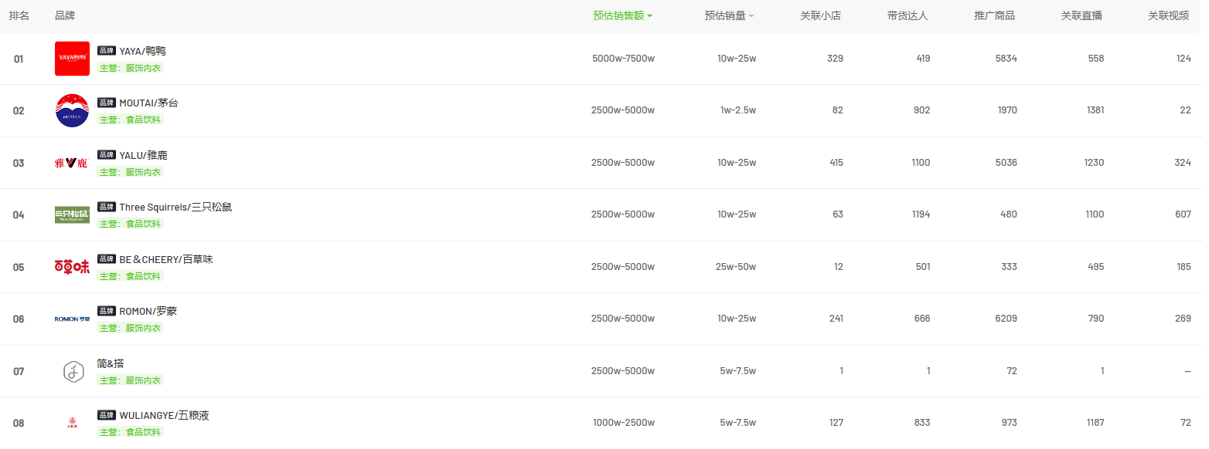Open the 简&搭 hexagon logo
Screen dimensions: 1209x449
pyautogui.click(x=73, y=371)
